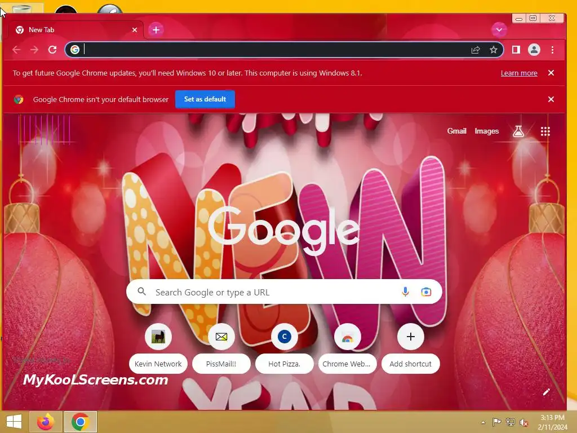Dismiss the default browser infobar
The width and height of the screenshot is (577, 433).
click(551, 99)
